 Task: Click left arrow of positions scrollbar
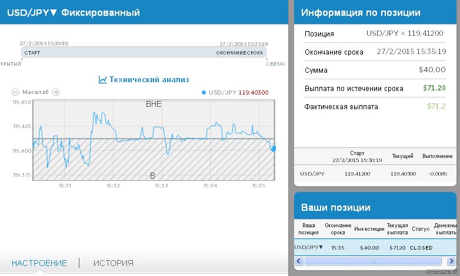pyautogui.click(x=299, y=261)
